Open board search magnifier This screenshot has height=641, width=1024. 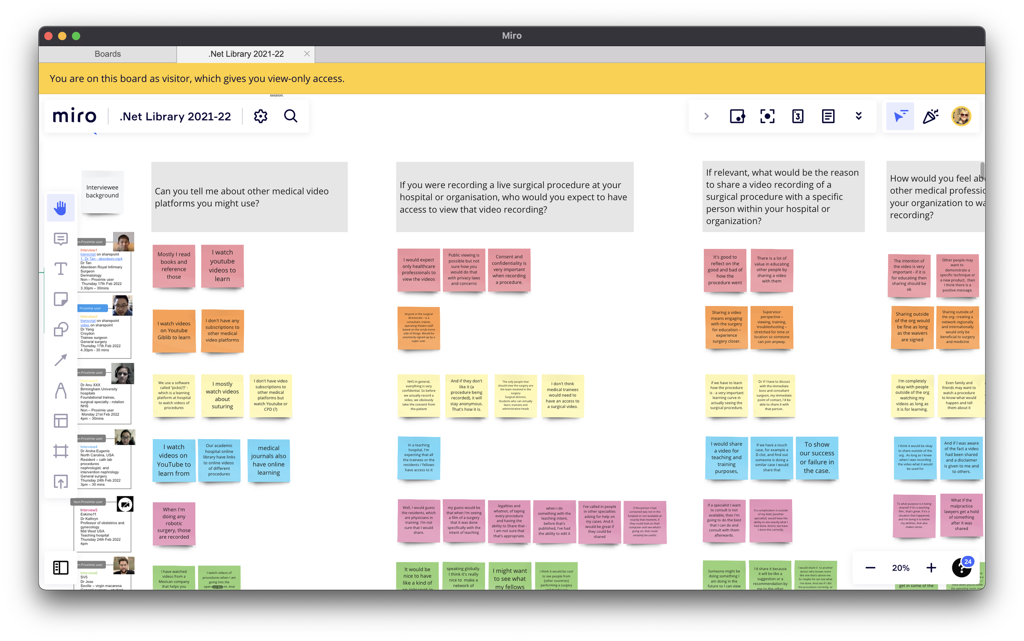[291, 116]
